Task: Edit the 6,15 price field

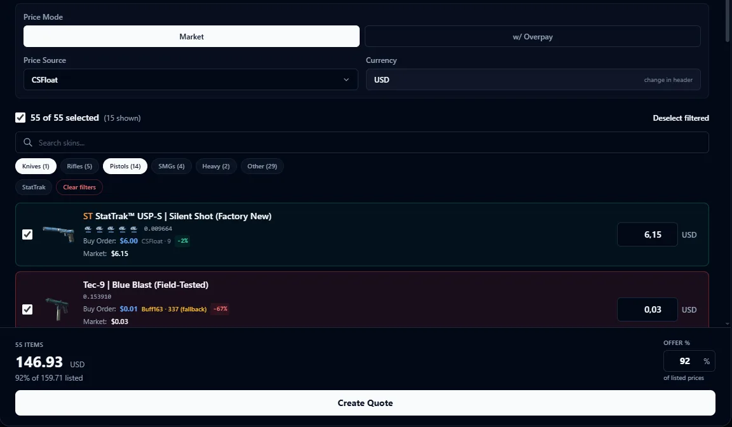Action: click(647, 234)
